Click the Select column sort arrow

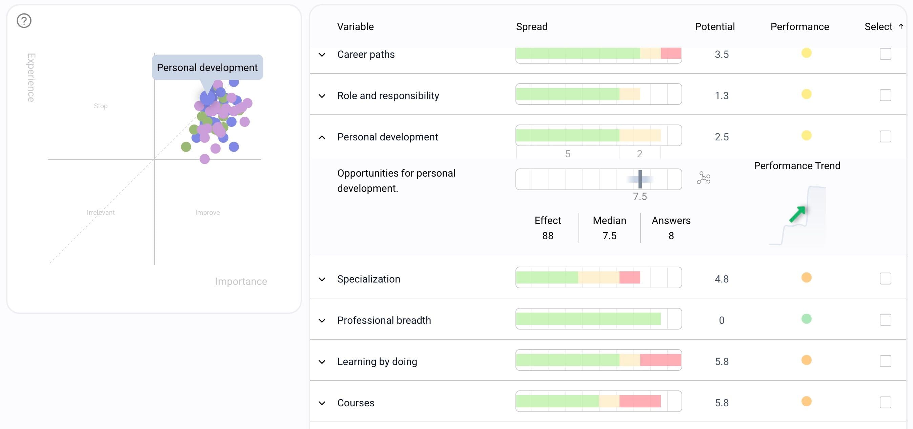click(901, 26)
